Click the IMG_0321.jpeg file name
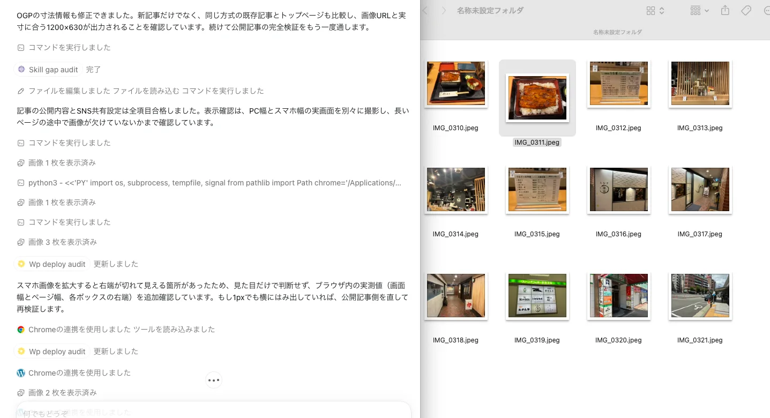This screenshot has width=770, height=418. 700,340
